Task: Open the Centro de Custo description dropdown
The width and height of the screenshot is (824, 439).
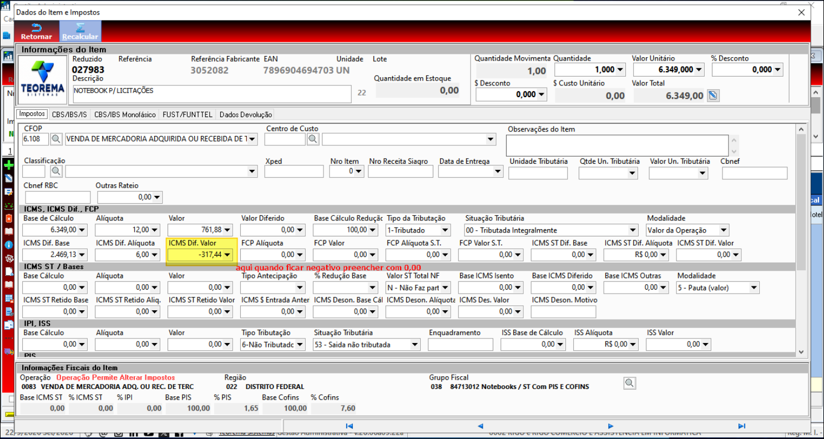Action: 491,139
